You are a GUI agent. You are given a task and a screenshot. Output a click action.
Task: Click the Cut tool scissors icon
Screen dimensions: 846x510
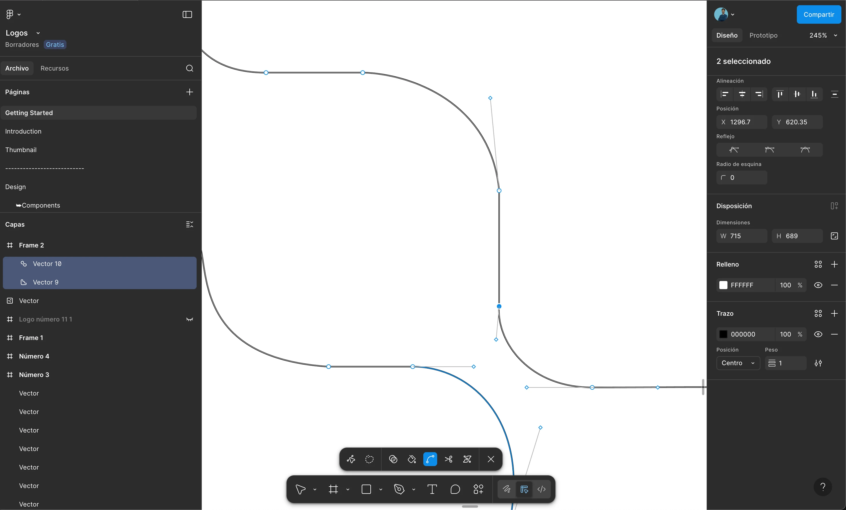pos(448,459)
